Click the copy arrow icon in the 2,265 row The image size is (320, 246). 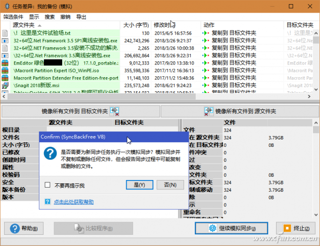[x=206, y=48]
